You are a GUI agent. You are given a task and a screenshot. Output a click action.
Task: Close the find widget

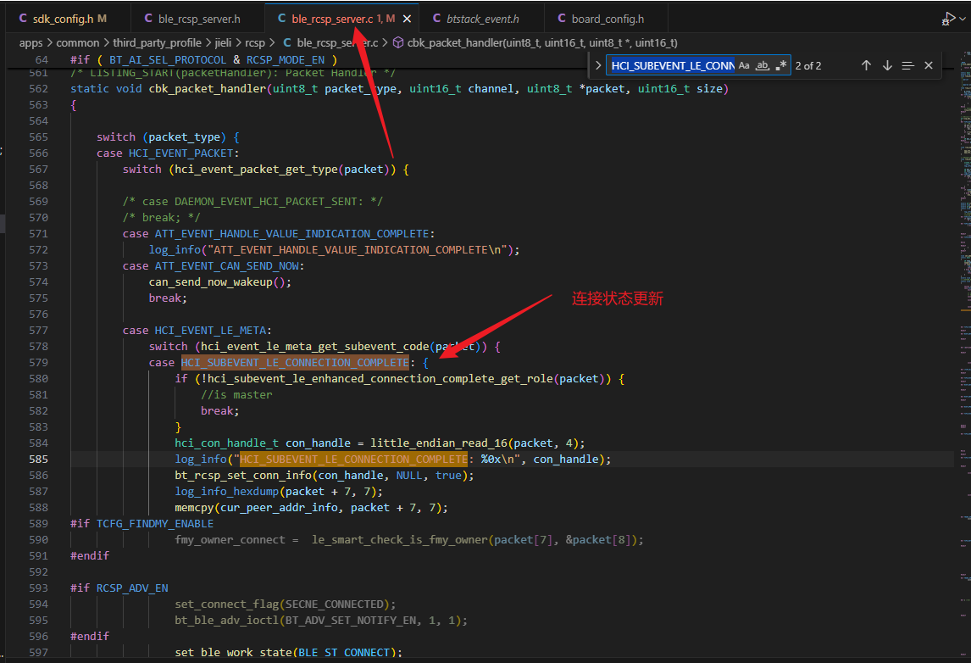tap(929, 65)
